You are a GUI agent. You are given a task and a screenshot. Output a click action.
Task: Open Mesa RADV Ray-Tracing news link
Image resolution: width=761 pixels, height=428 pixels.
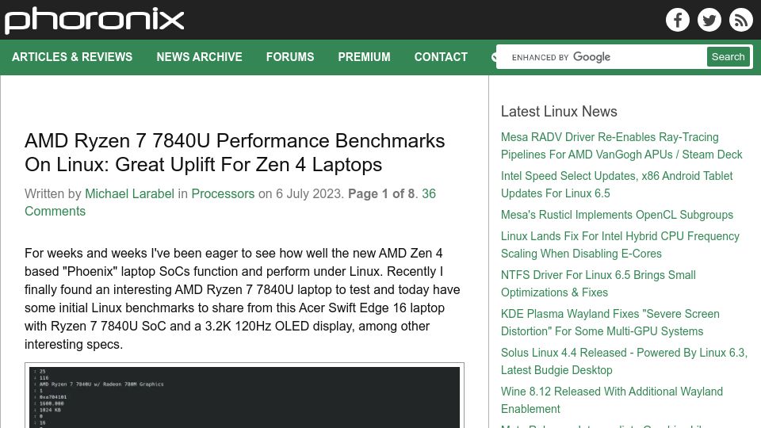621,146
